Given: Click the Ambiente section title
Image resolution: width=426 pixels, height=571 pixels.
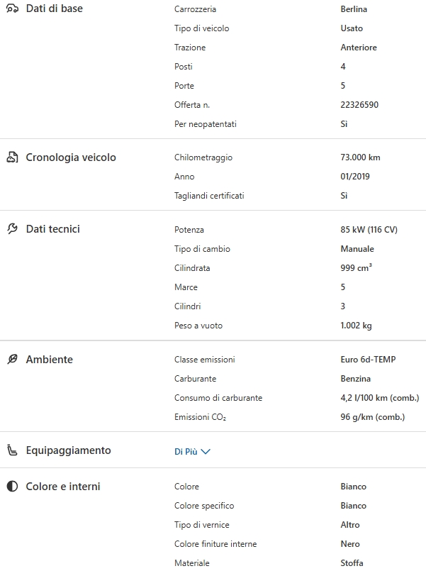Looking at the screenshot, I should 50,360.
